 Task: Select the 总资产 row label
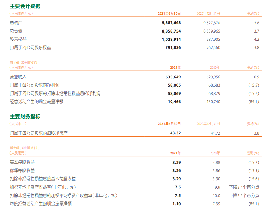[16, 23]
